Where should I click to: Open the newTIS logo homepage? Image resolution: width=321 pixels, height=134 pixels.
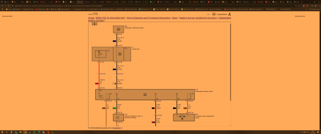coord(93,14)
